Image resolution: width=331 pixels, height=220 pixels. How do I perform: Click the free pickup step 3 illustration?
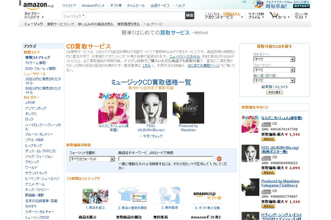point(170,195)
